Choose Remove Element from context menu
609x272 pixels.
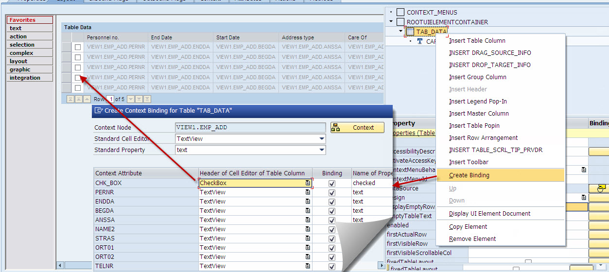(x=472, y=239)
